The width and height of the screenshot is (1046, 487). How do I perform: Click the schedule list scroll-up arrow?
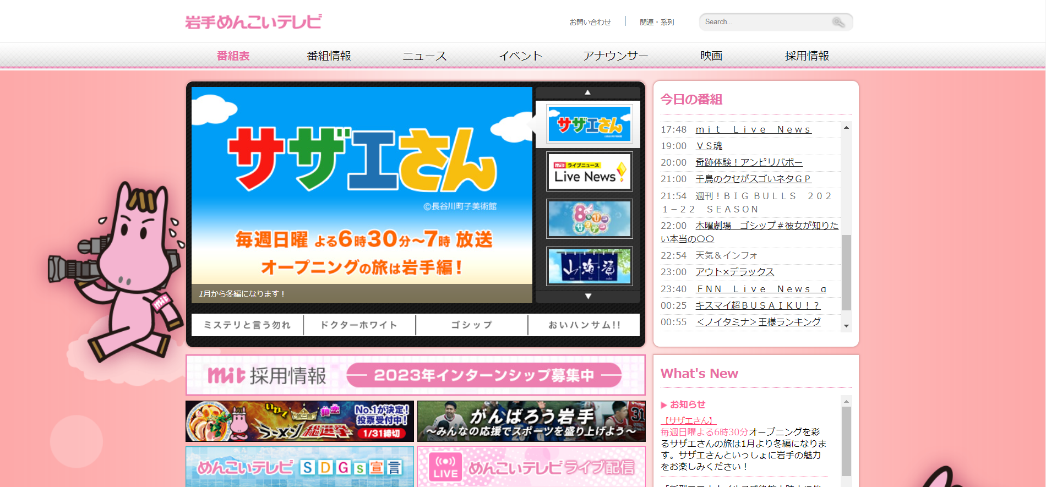click(x=846, y=128)
